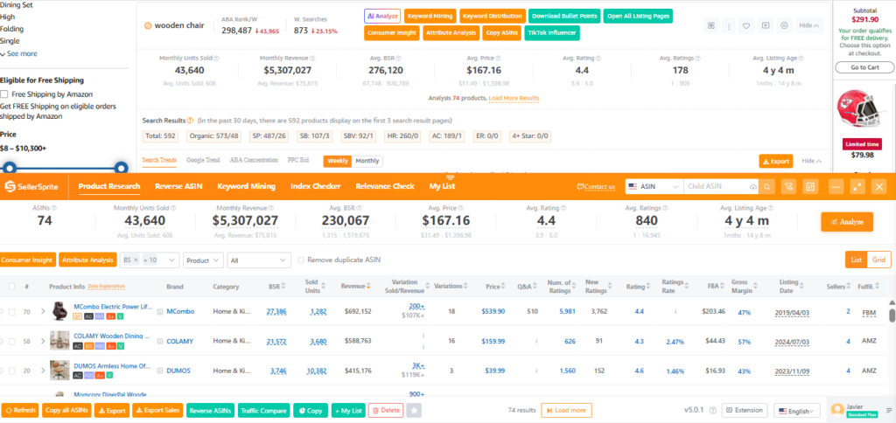
Task: Enable Free Shipping by Amazon checkbox
Action: coord(5,94)
